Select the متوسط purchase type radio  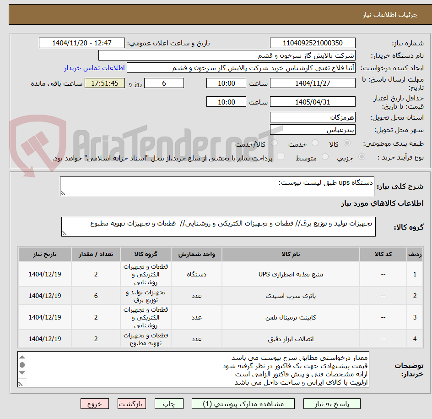325,157
